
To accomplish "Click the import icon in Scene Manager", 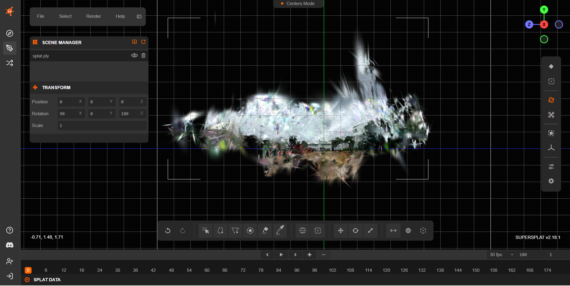I will click(x=134, y=42).
